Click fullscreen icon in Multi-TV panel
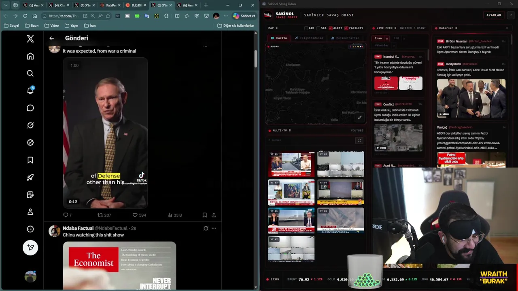 359,140
